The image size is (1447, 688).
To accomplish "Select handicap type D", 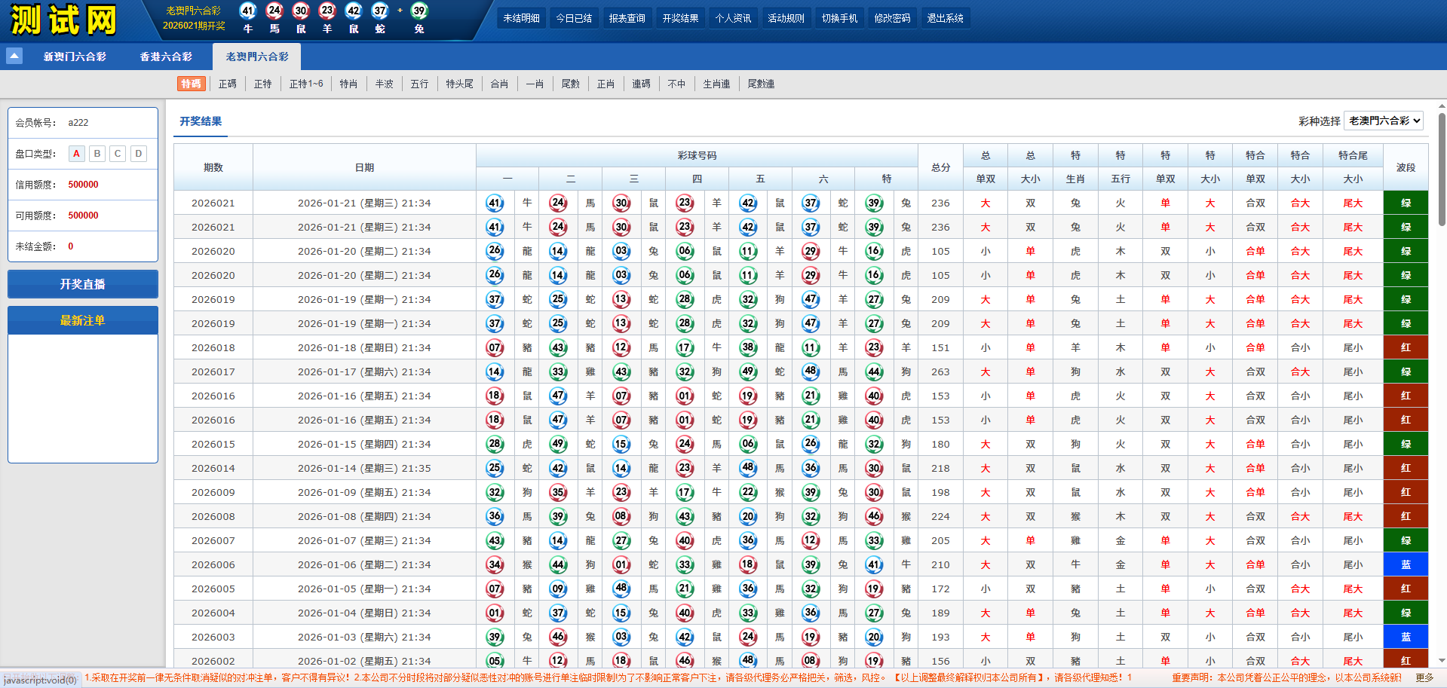I will 139,154.
